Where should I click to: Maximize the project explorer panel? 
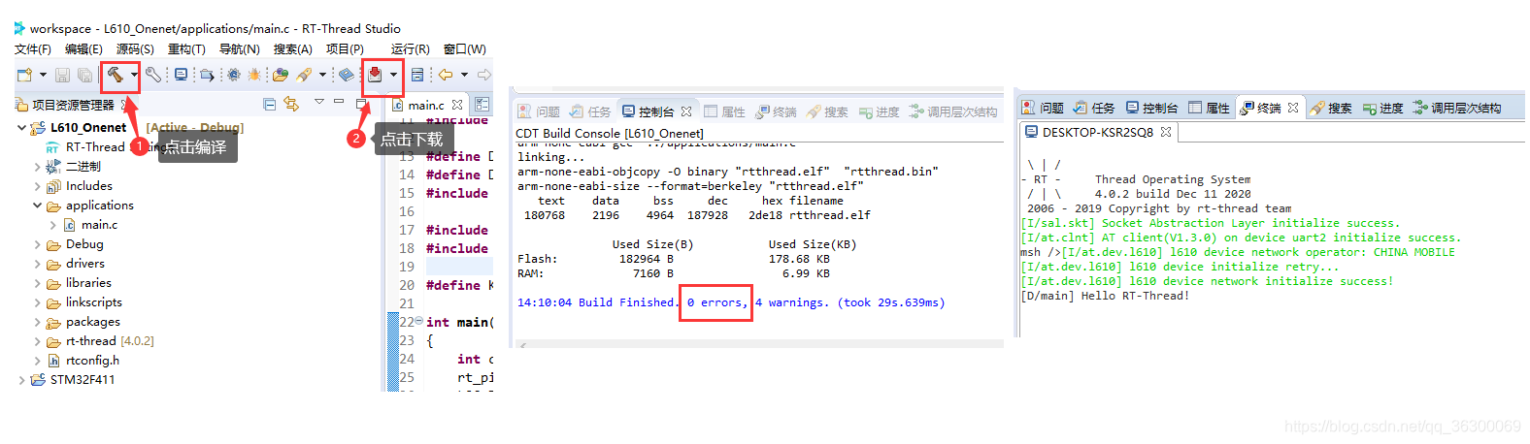tap(361, 102)
